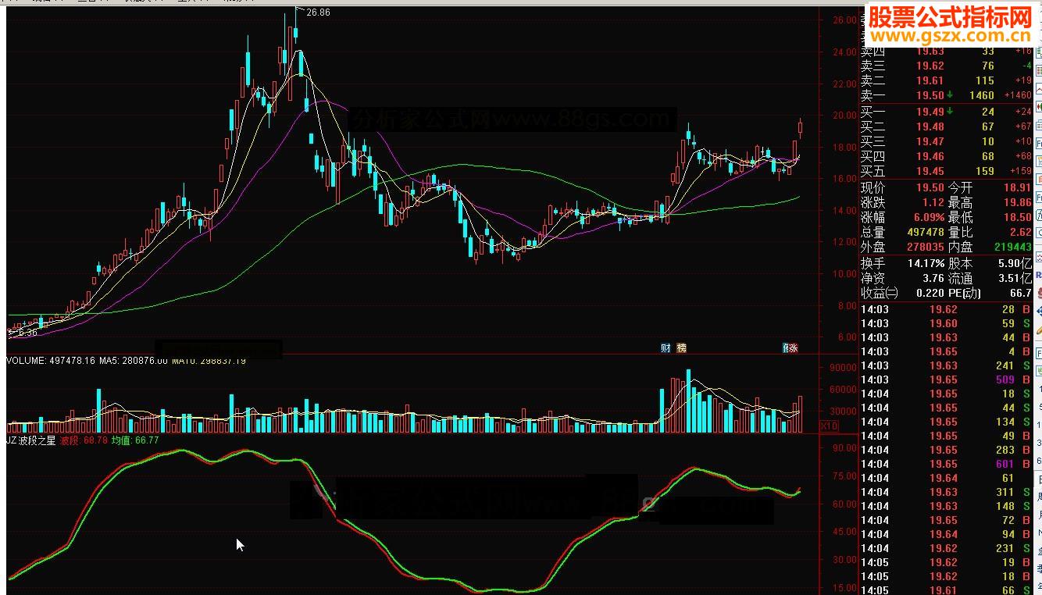1042x595 pixels.
Task: Select the 14:03 19.60 59 S tick
Action: click(945, 323)
